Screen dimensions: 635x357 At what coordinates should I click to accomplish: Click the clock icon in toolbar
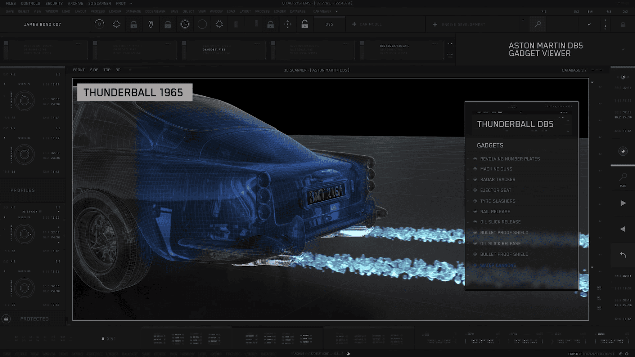[x=185, y=24]
